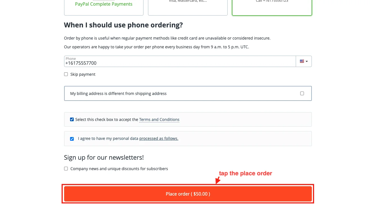Viewport: 372px width, 219px height.
Task: Open the 'processed as follows' link
Action: [x=158, y=138]
